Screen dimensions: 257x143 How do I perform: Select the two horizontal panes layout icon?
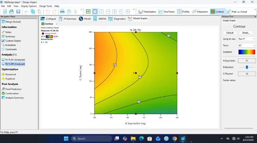pyautogui.click(x=108, y=12)
